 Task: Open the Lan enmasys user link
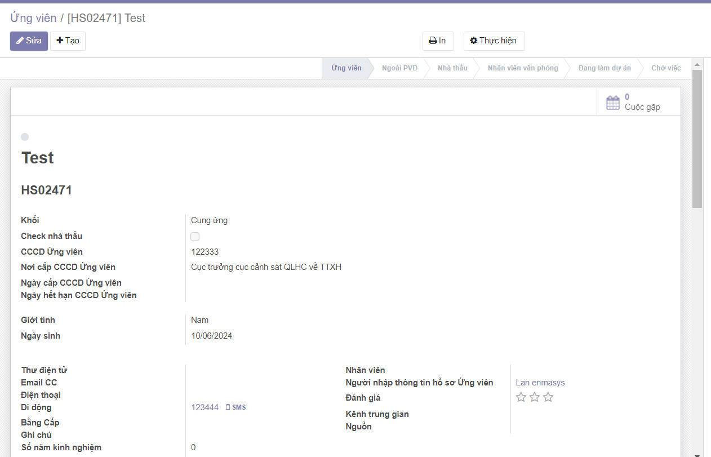(x=540, y=383)
